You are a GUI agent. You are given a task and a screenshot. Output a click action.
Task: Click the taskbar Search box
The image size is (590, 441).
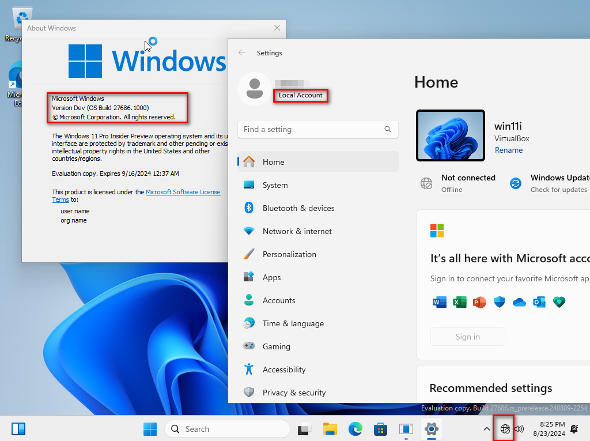click(228, 429)
